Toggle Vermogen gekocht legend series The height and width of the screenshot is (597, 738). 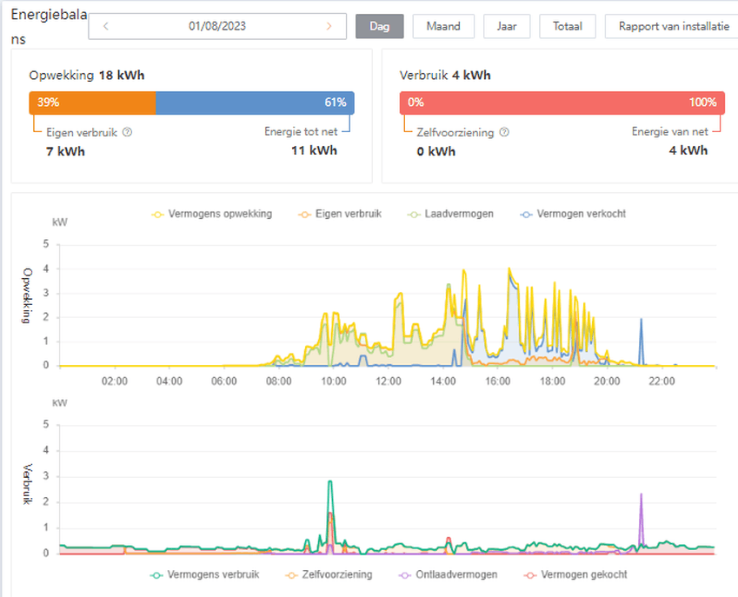click(x=575, y=575)
